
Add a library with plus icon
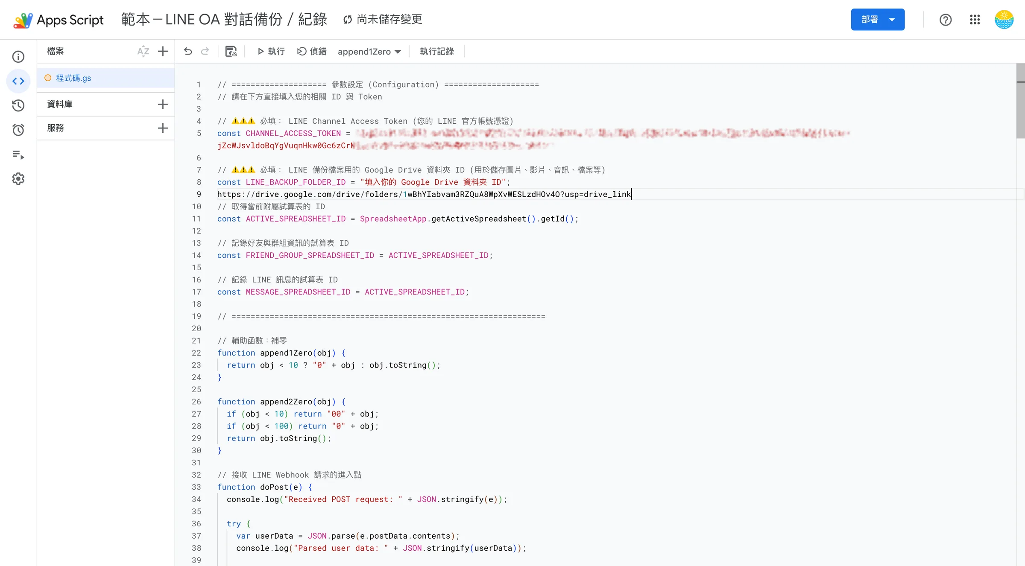[x=163, y=105]
